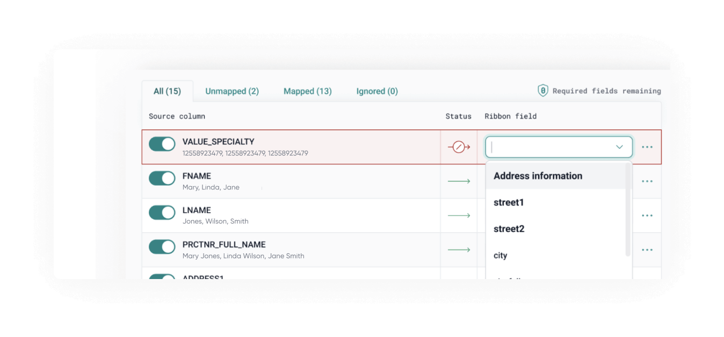Viewport: 724px width, 337px height.
Task: Click sample values Mary Jones, Linda Wilson
Action: click(243, 256)
